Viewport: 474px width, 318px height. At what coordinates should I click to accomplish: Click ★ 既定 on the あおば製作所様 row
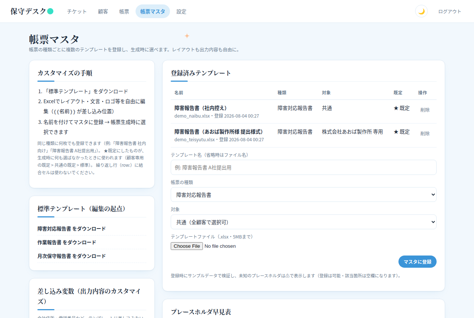[401, 132]
